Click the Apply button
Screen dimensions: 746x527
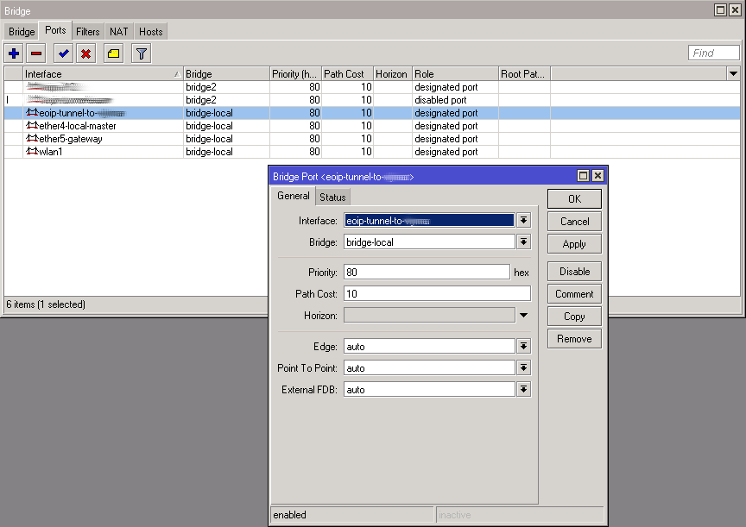click(x=574, y=244)
